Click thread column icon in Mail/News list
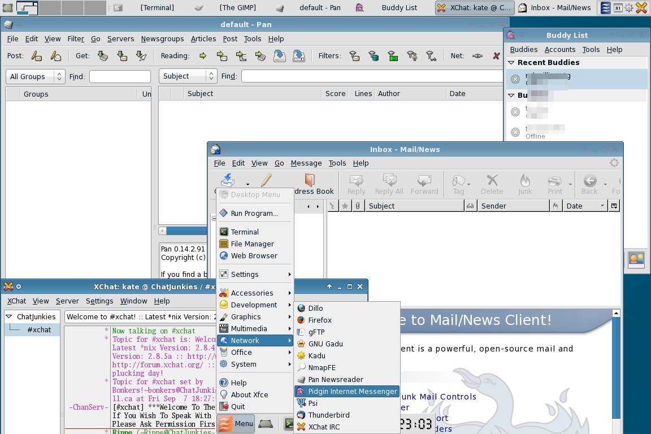This screenshot has width=651, height=434. click(332, 206)
